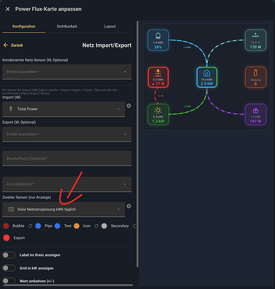Clear the Solar Netzeinspeisung second sensor
The width and height of the screenshot is (275, 289).
pos(129,206)
